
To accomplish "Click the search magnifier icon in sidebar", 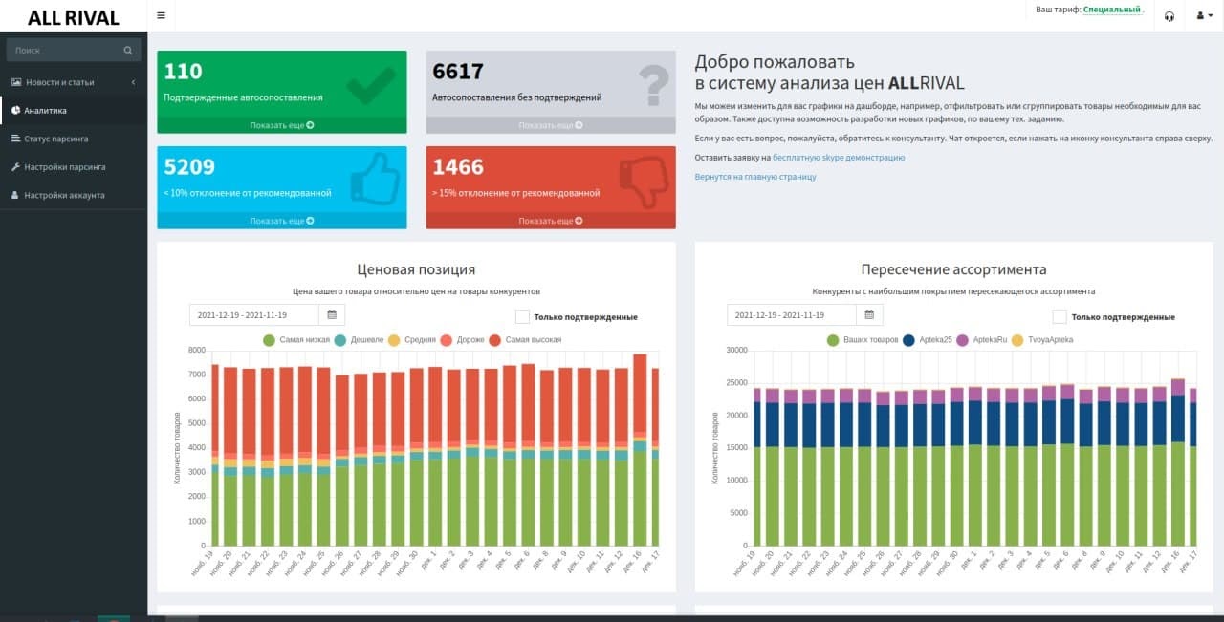I will (128, 50).
